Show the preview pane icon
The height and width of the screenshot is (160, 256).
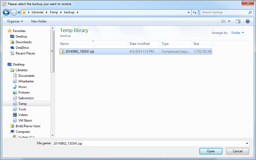tap(238, 21)
